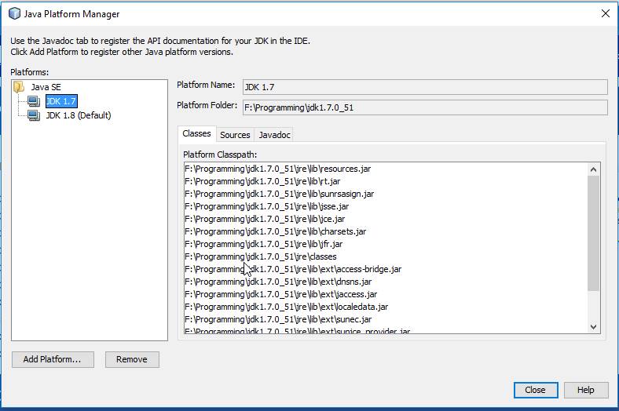
Task: Open Help for the platform manager
Action: 586,390
